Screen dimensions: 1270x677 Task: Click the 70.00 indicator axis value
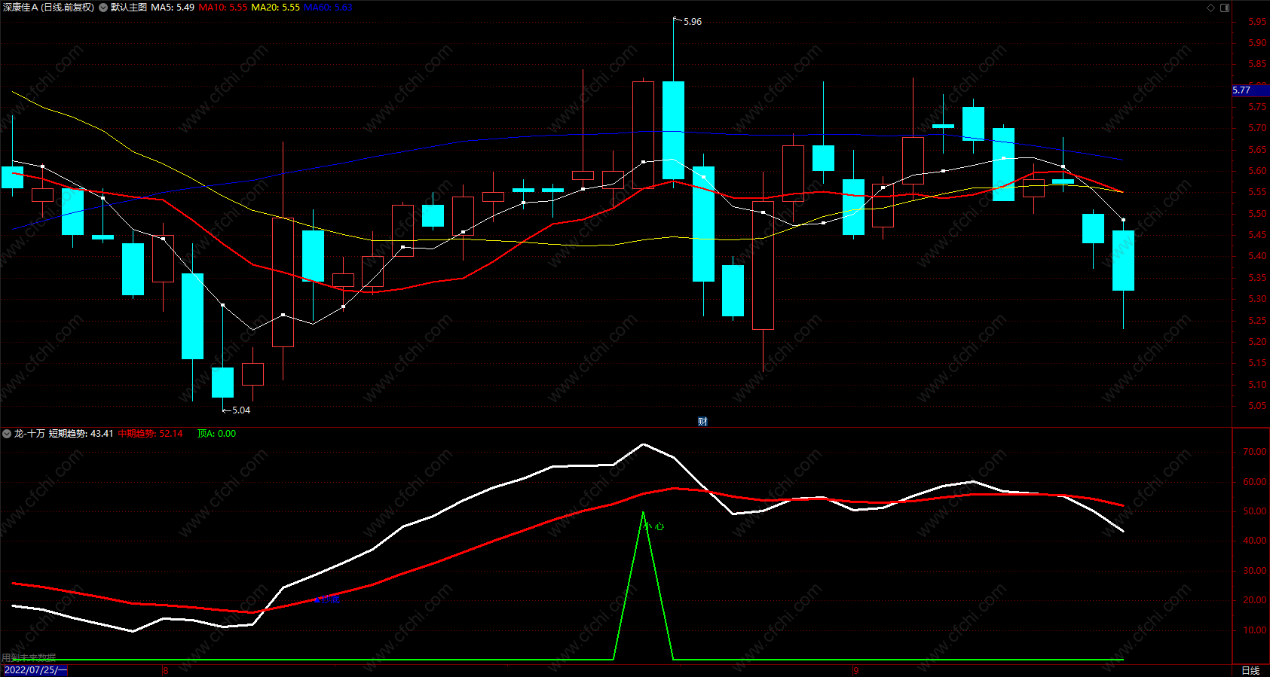click(x=1255, y=452)
